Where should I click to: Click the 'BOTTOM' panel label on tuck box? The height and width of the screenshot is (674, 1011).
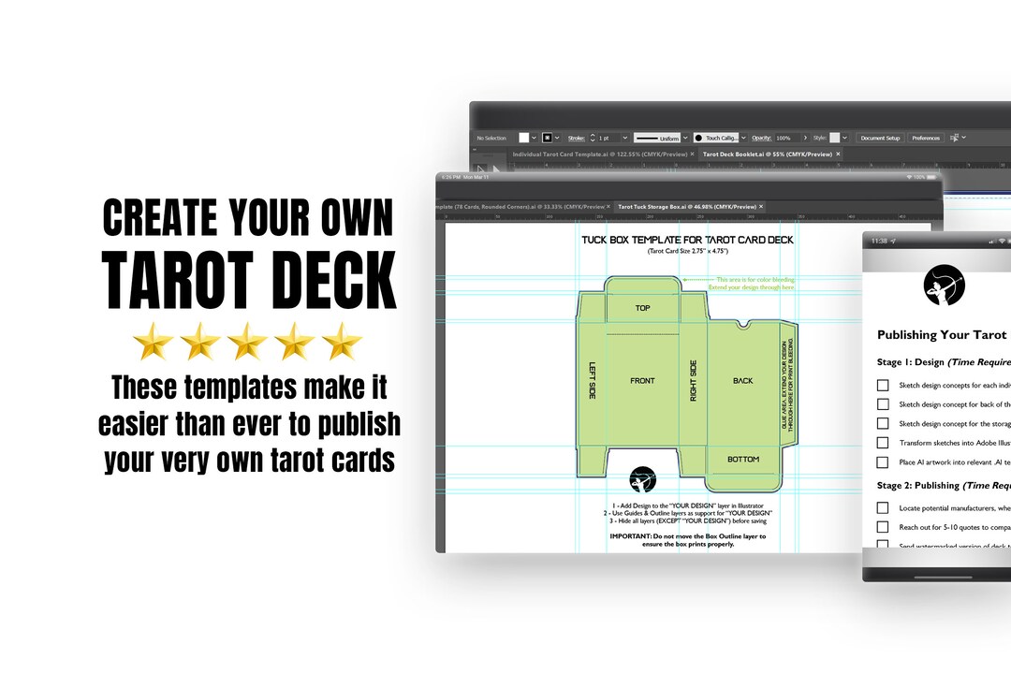pos(742,460)
